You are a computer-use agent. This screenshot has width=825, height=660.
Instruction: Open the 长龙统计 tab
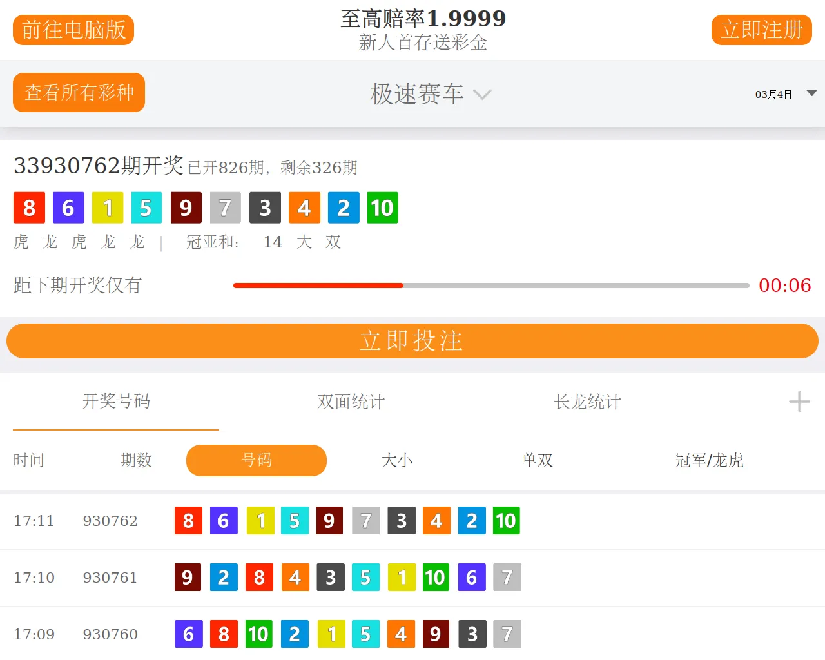coord(587,402)
